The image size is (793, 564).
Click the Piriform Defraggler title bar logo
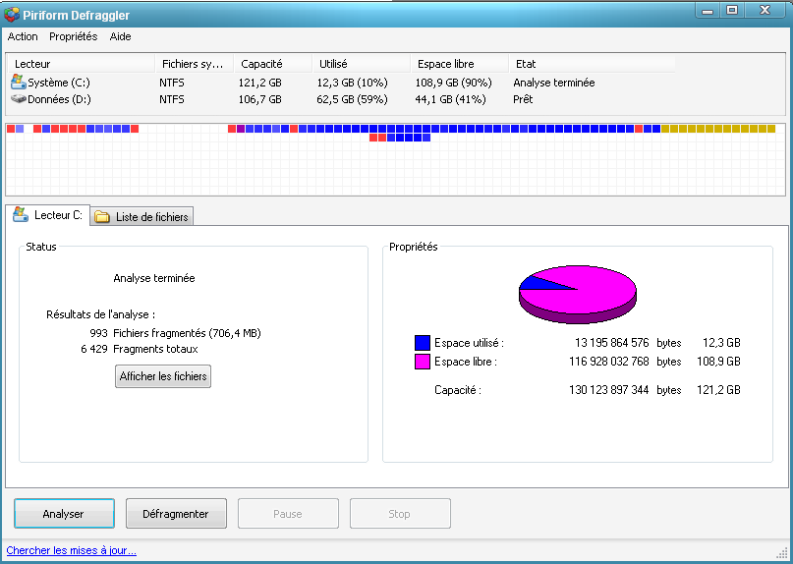point(11,15)
